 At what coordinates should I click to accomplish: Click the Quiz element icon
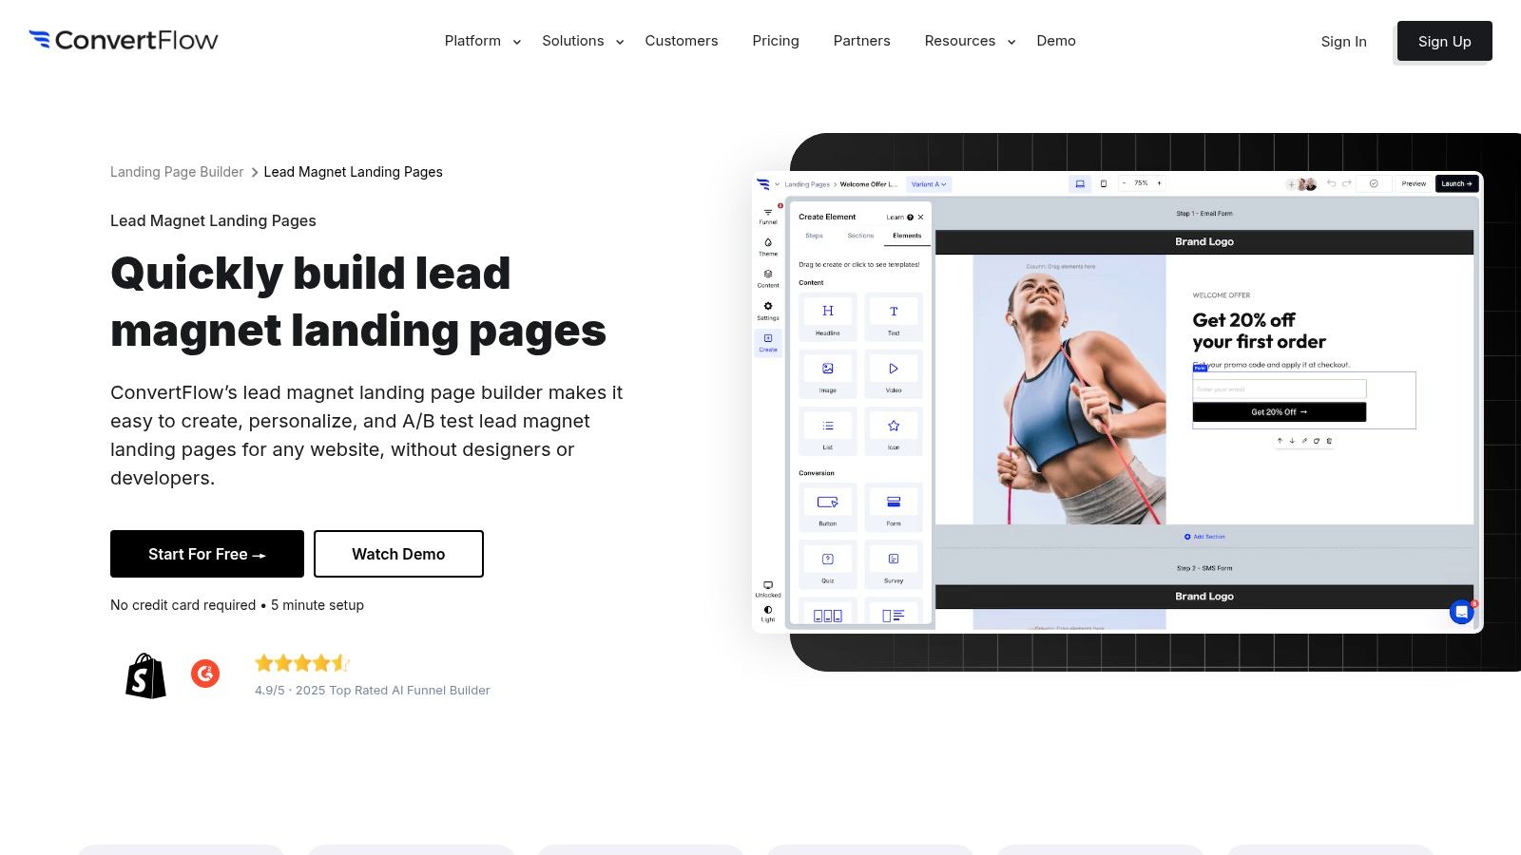coord(828,560)
